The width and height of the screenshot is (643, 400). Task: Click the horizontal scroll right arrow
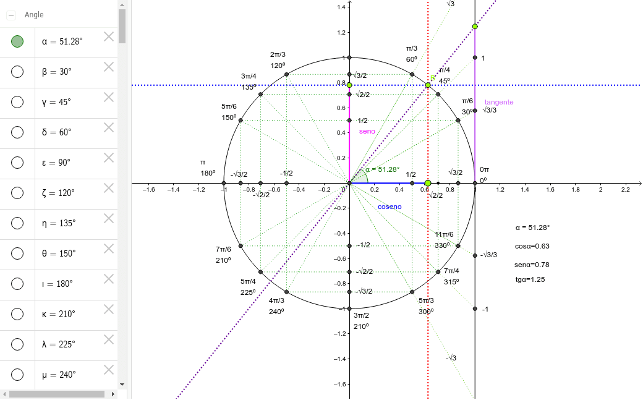tap(113, 394)
